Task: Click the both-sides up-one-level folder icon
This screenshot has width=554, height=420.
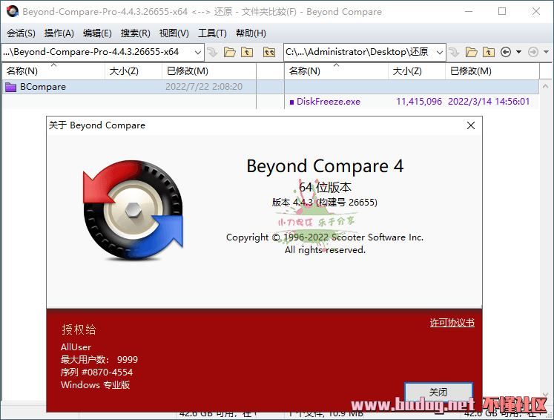Action: (x=269, y=53)
